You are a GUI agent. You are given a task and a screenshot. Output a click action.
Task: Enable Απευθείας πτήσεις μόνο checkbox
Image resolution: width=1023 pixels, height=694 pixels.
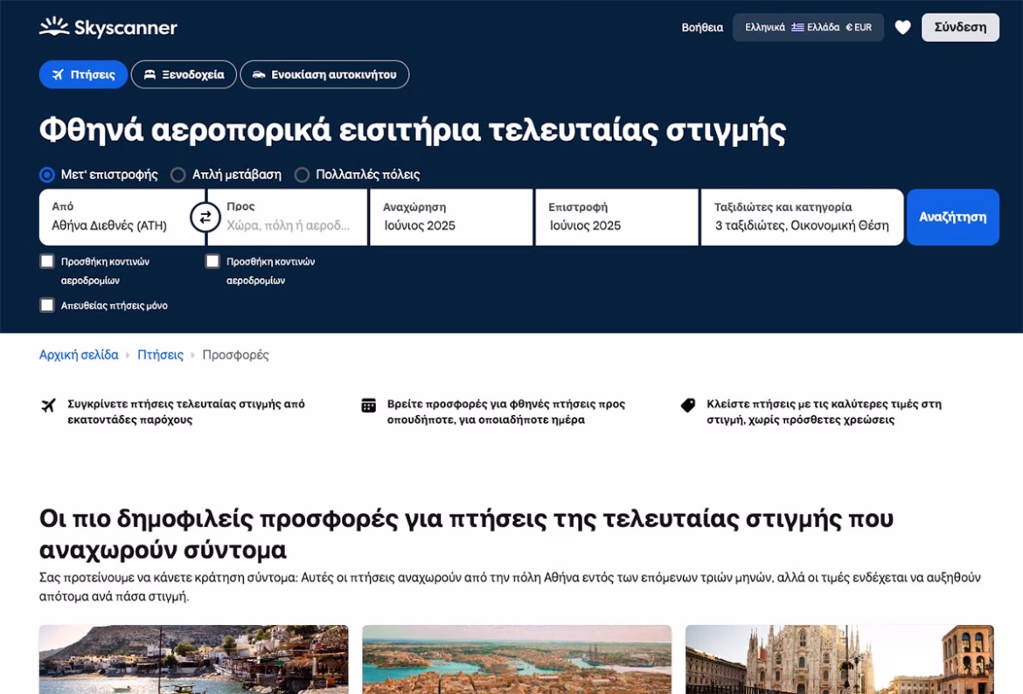coord(47,305)
